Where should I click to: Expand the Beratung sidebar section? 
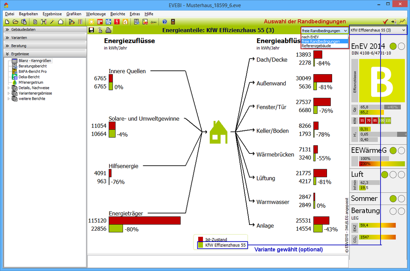coord(44,45)
